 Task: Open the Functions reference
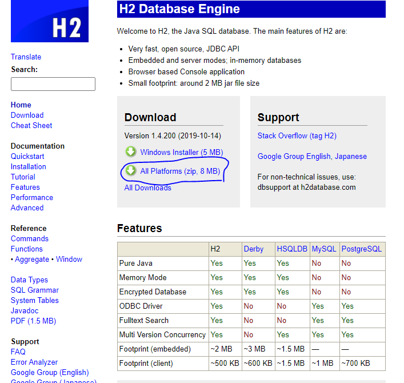tap(27, 249)
